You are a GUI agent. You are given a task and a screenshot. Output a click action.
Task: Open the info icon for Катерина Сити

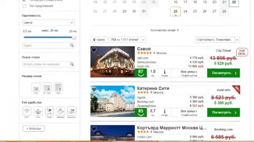(165, 112)
